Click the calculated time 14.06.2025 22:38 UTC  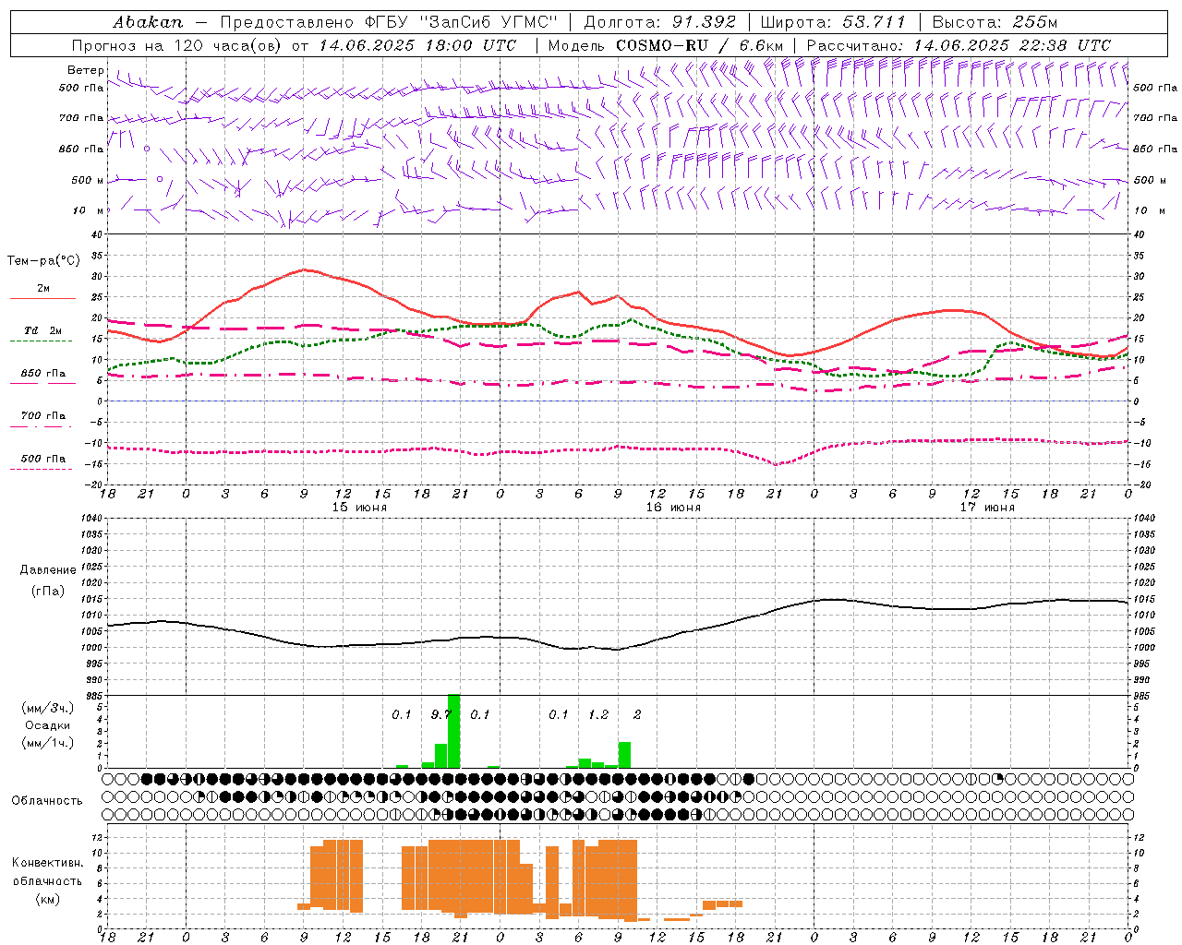1012,45
